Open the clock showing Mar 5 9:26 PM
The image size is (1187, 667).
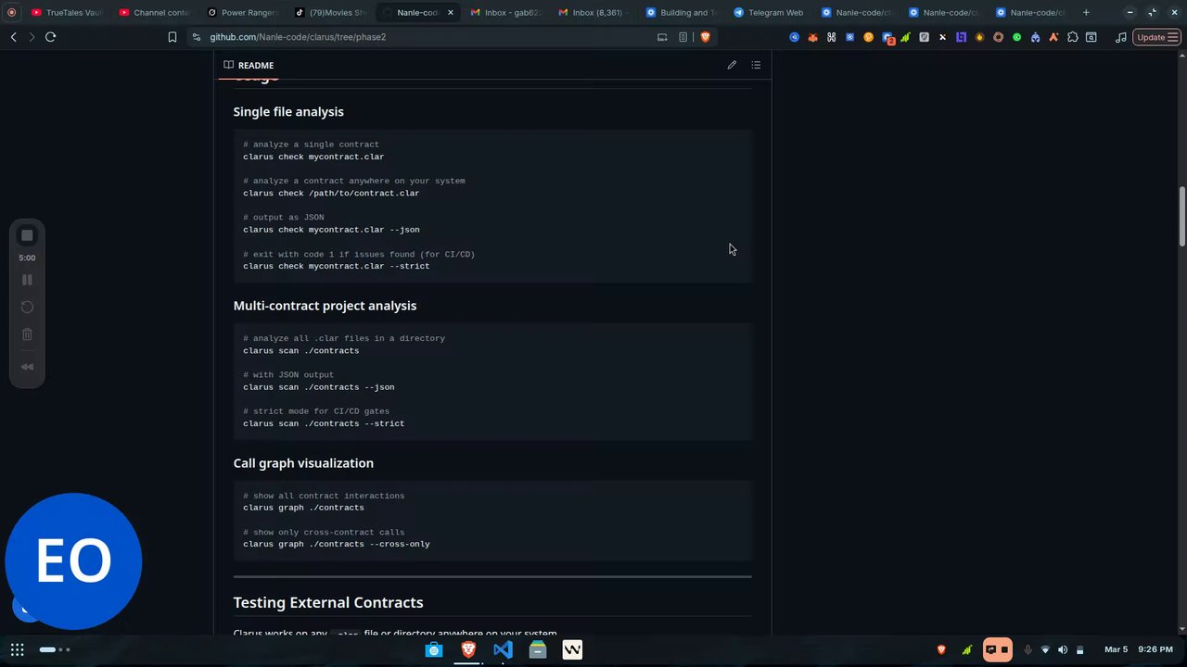pos(1139,649)
